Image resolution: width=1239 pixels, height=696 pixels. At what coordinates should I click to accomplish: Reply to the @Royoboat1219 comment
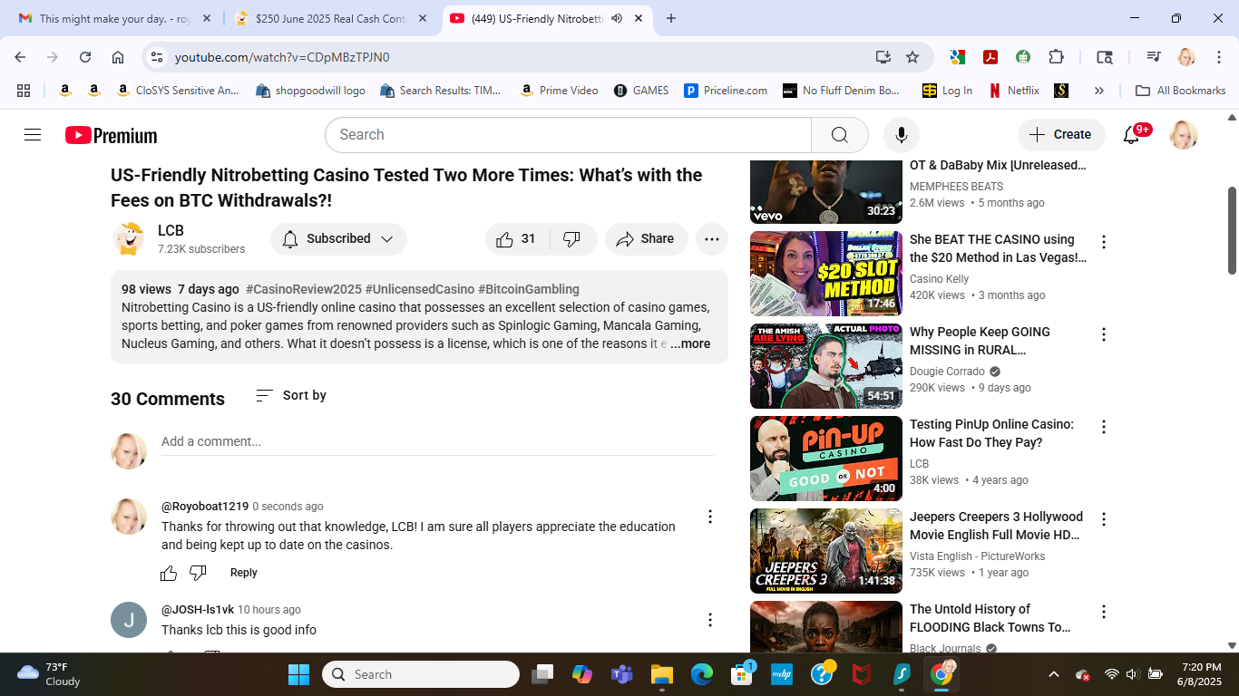243,573
